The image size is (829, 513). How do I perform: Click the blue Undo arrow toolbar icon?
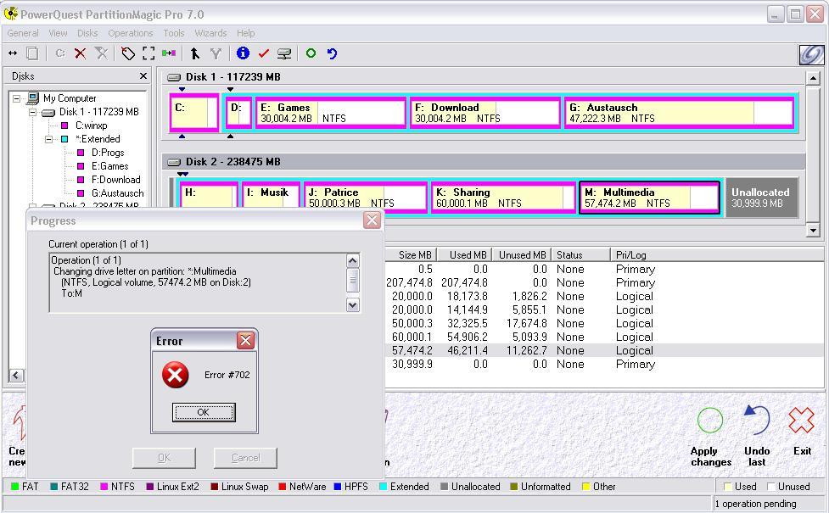point(332,53)
